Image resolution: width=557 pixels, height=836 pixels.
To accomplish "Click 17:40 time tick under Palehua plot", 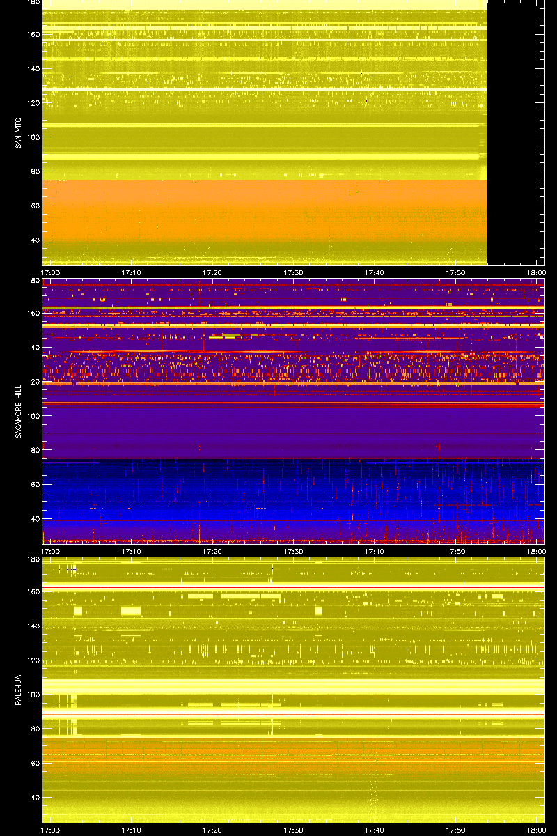I will [375, 830].
